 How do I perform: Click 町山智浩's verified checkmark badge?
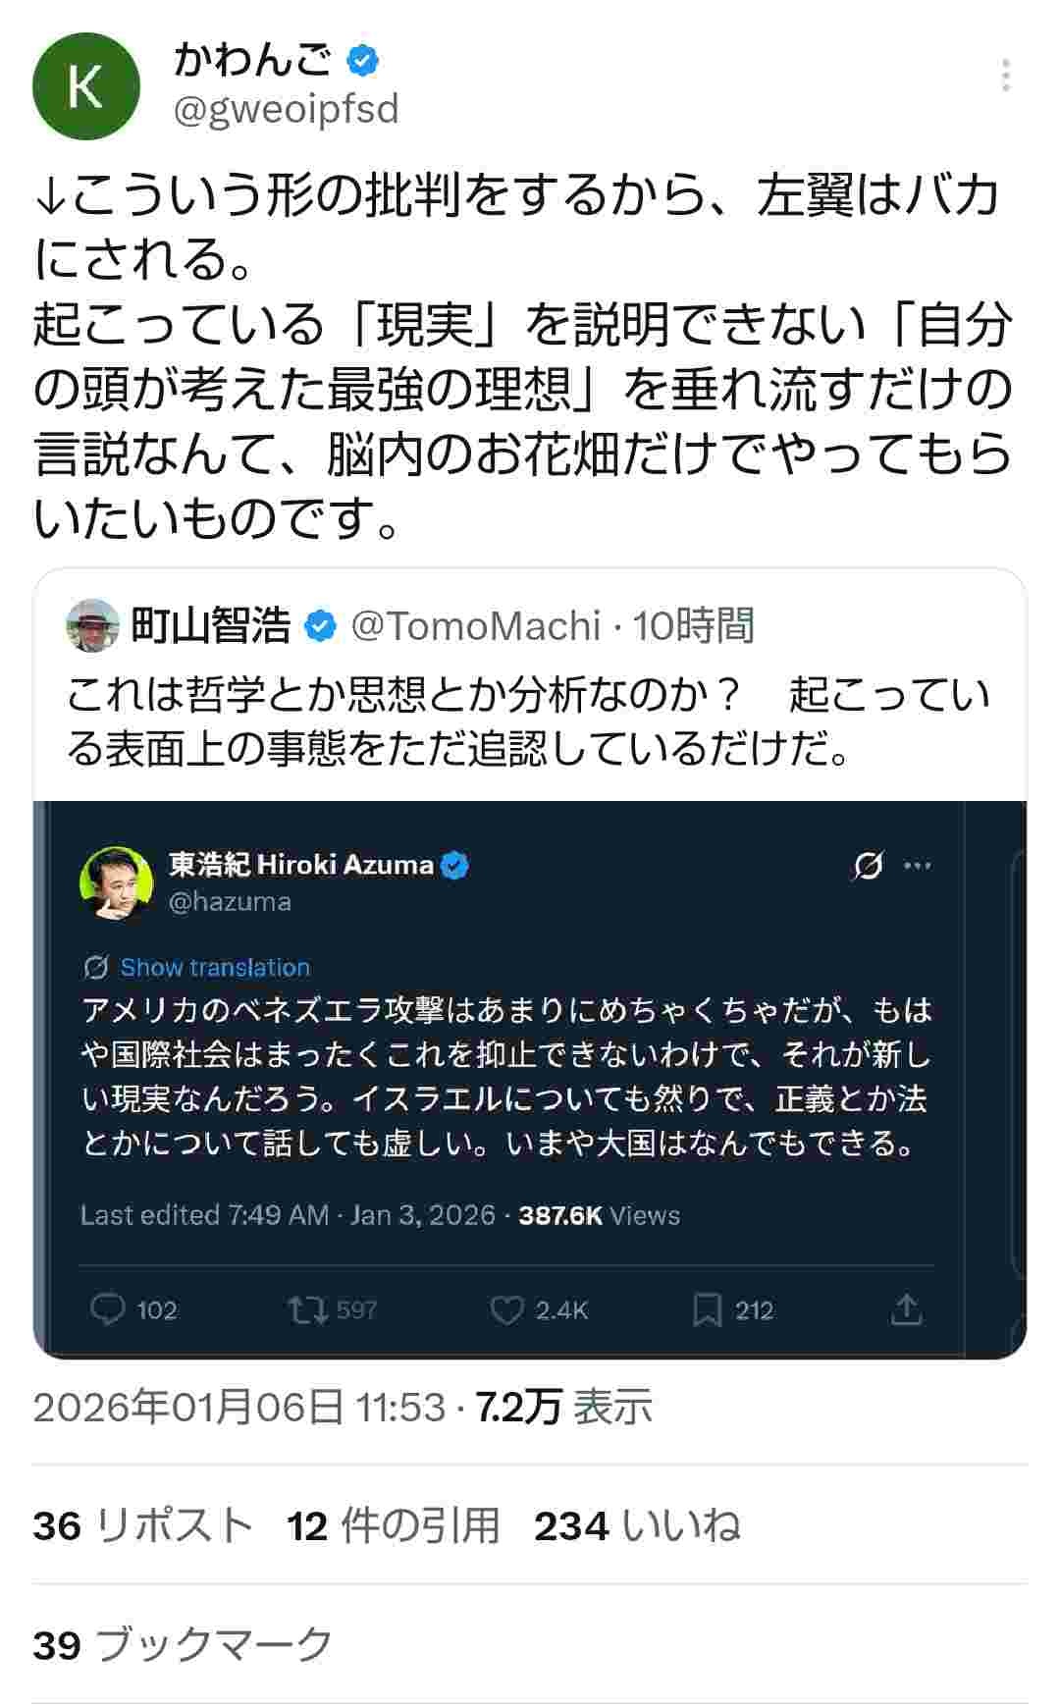click(x=320, y=626)
